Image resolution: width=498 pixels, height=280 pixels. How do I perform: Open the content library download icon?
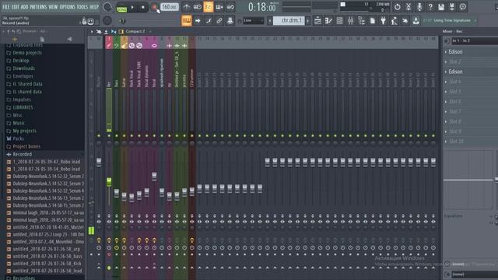coord(416,21)
